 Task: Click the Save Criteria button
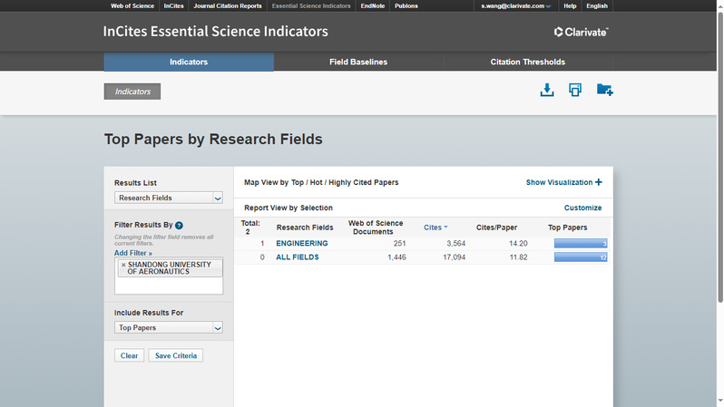pos(176,355)
